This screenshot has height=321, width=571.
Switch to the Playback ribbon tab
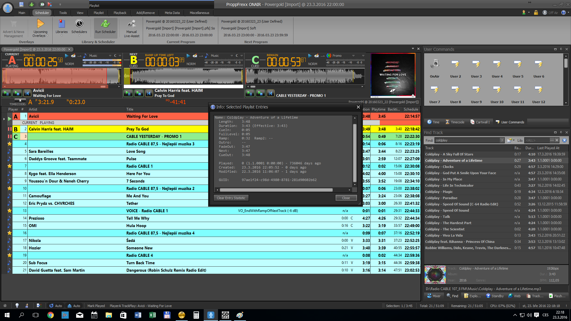tap(120, 13)
